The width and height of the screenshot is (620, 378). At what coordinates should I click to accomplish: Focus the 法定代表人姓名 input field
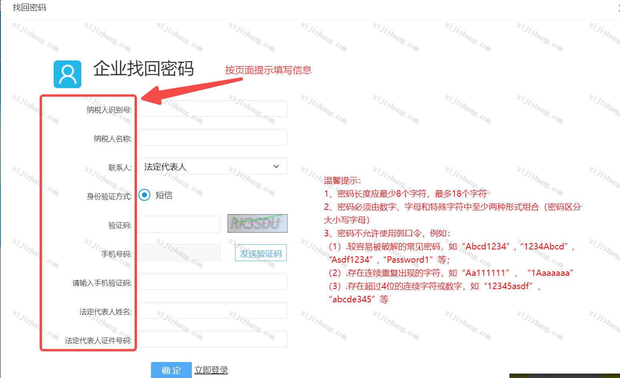(213, 310)
